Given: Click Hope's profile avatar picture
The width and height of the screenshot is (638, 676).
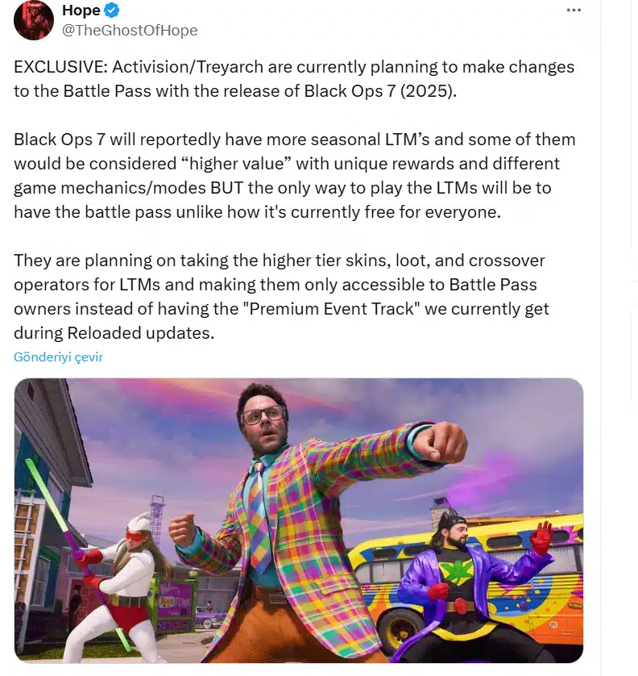Looking at the screenshot, I should click(x=34, y=19).
